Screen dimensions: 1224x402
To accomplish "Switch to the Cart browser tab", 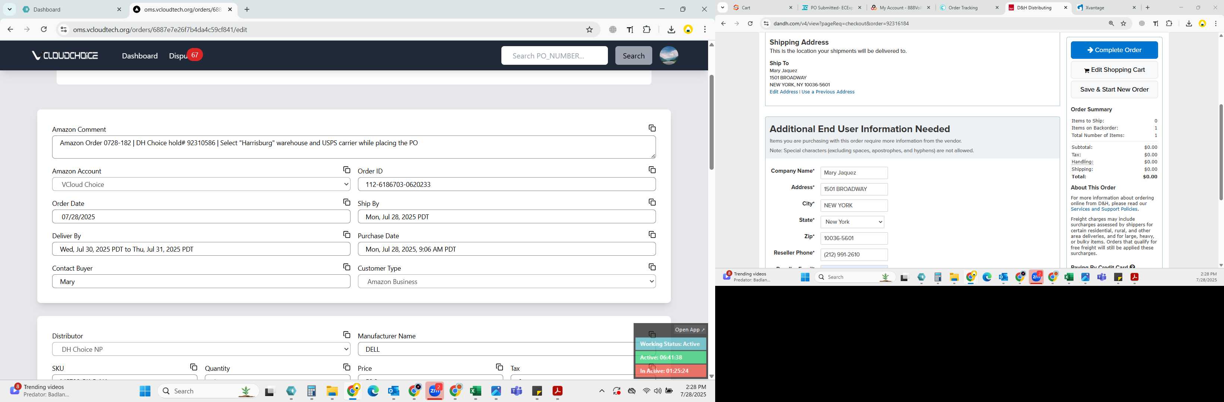I will (x=762, y=7).
